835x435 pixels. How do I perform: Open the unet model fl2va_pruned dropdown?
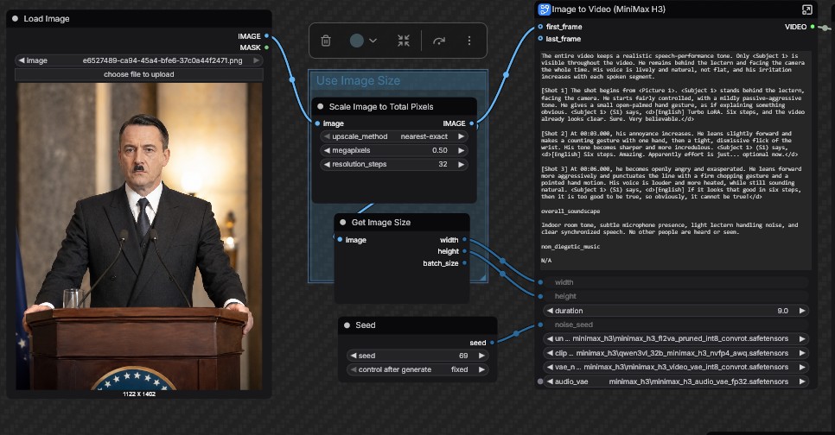(x=676, y=338)
